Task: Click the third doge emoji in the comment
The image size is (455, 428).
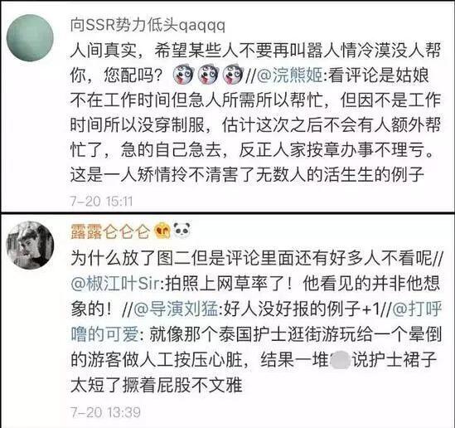Action: (233, 75)
